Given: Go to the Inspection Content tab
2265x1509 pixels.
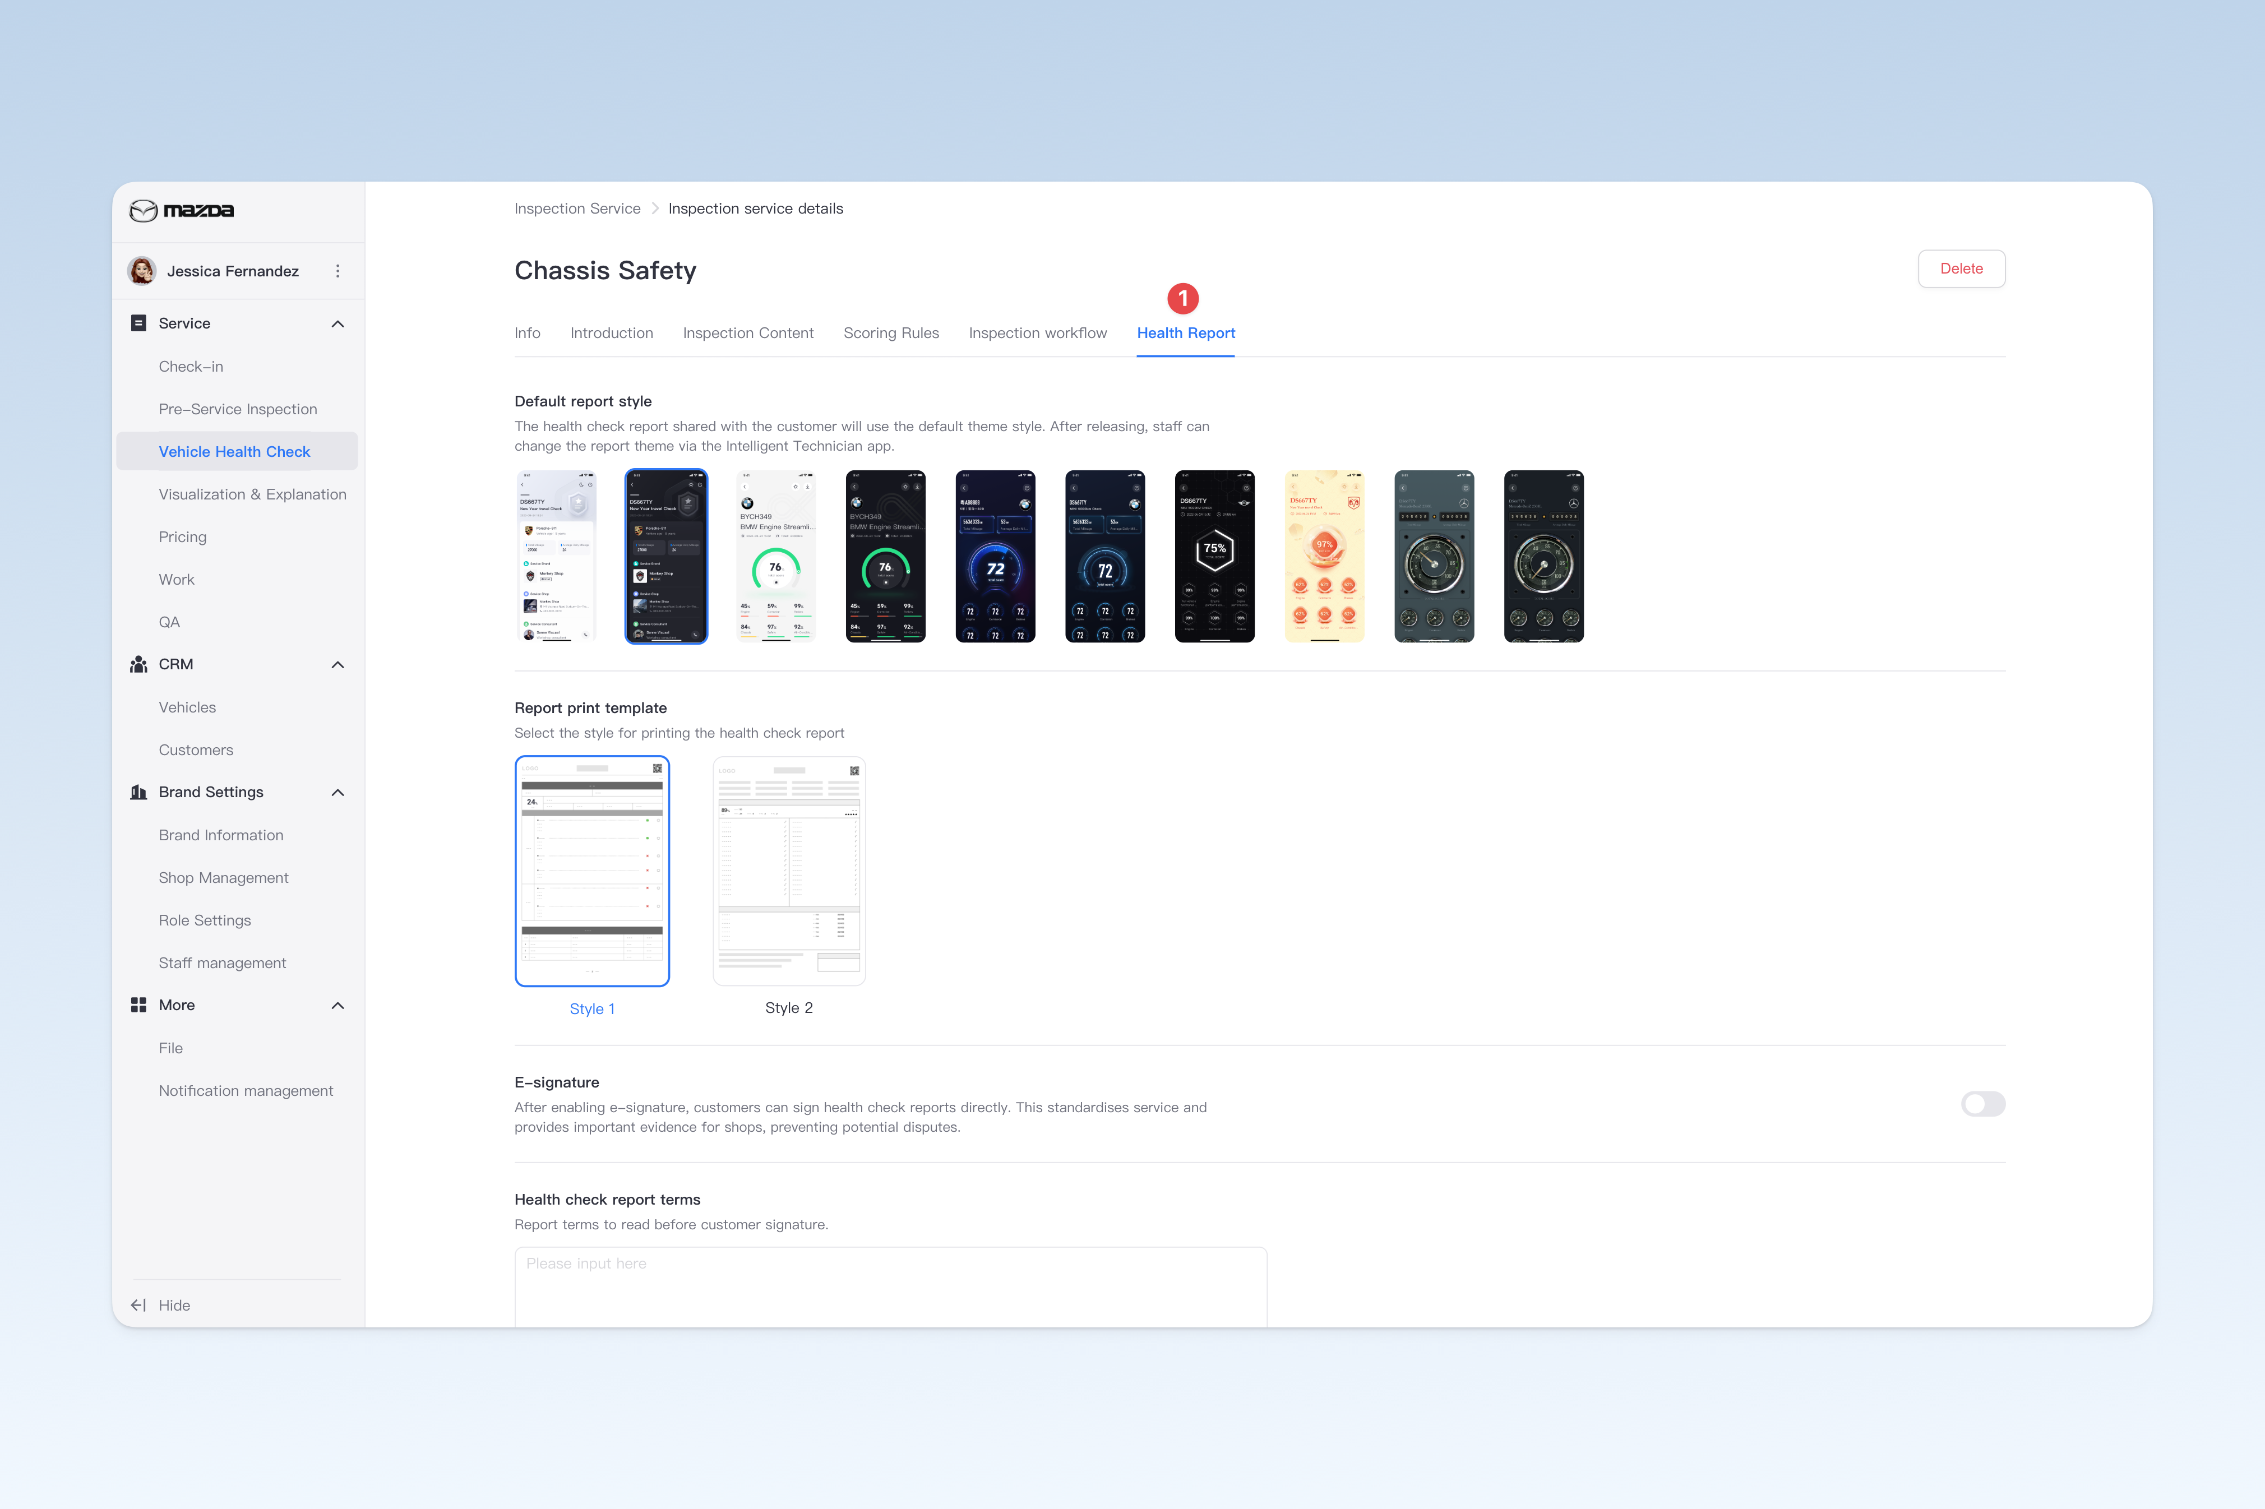Looking at the screenshot, I should (748, 333).
